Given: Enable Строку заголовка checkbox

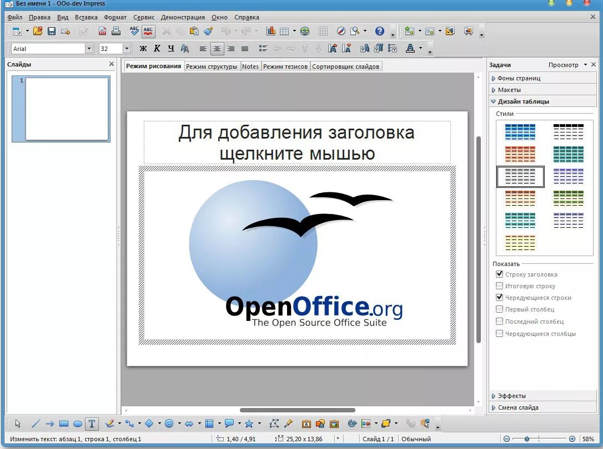Looking at the screenshot, I should (x=499, y=274).
